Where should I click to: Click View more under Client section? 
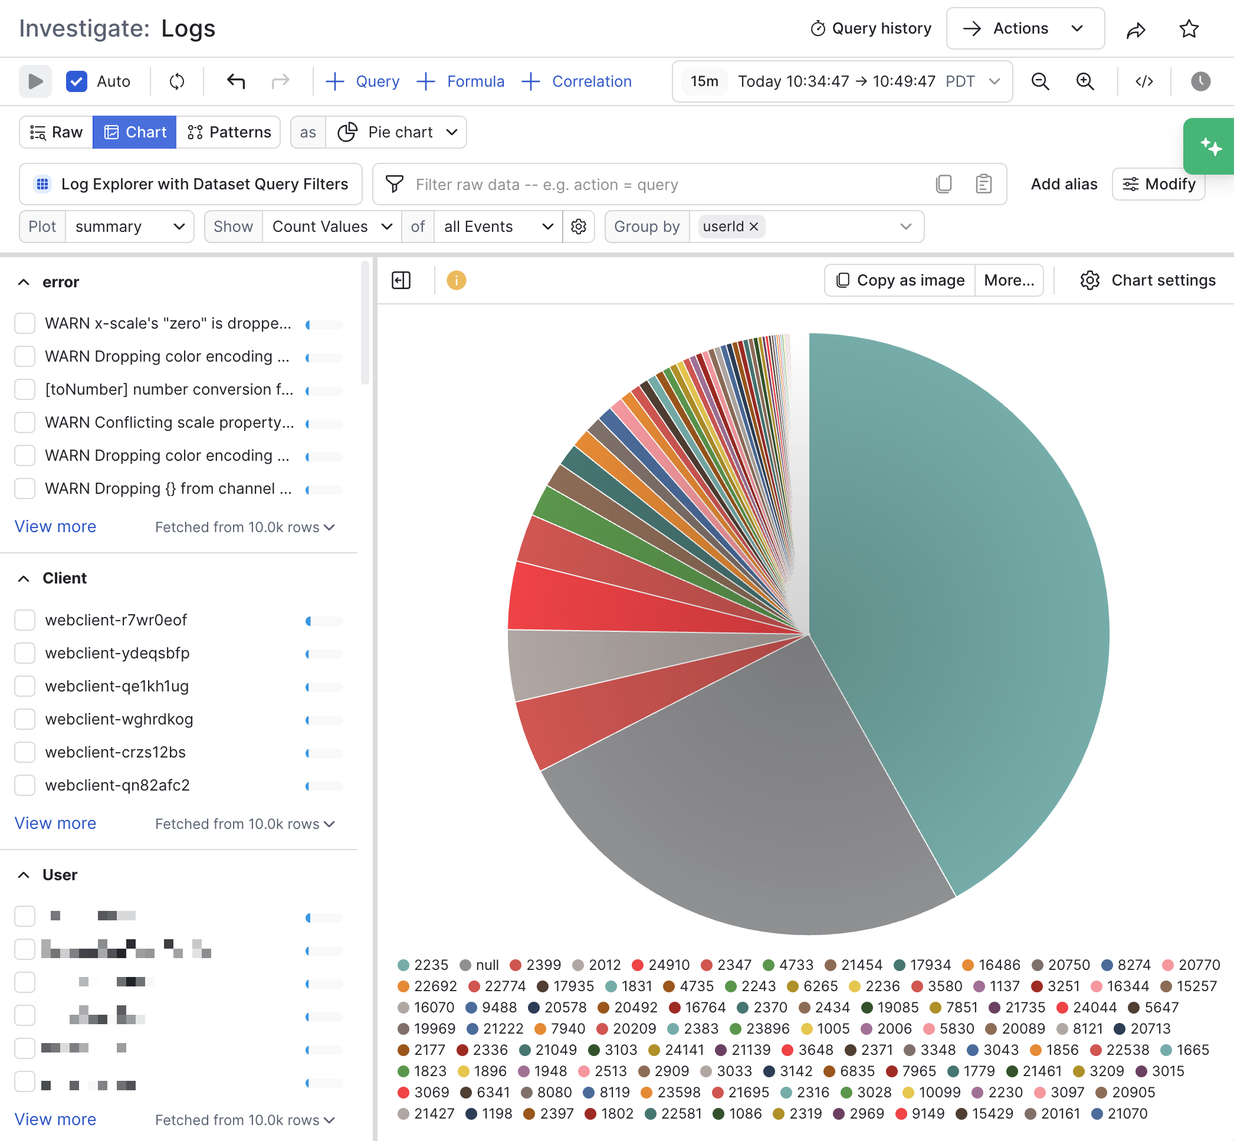(55, 823)
